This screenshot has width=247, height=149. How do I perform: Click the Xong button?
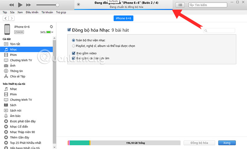tap(227, 143)
